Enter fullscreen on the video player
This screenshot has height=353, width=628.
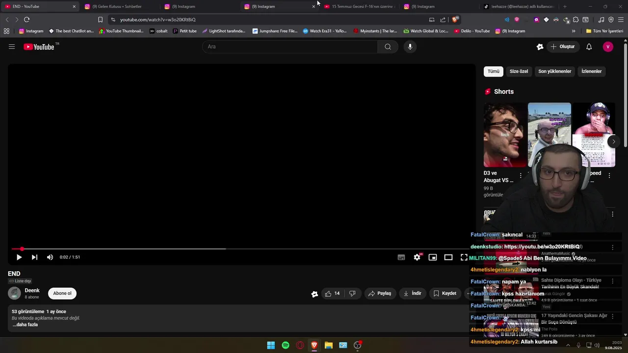(464, 257)
